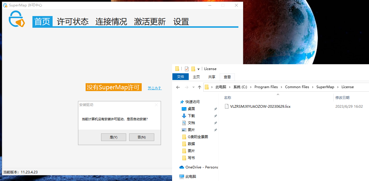Open the 写书 folder in navigation pane
369x181 pixels.
click(x=191, y=158)
